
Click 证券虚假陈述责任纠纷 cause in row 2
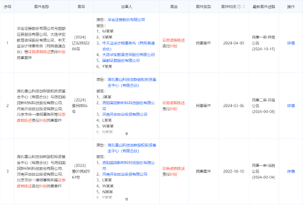point(174,106)
